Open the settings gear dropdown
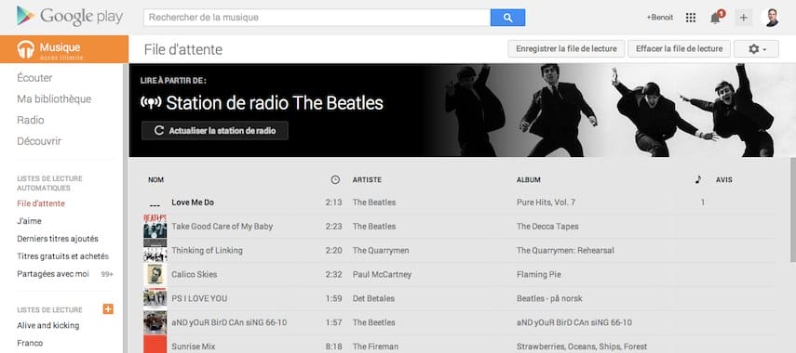Screen dimensions: 796x353 pyautogui.click(x=756, y=48)
